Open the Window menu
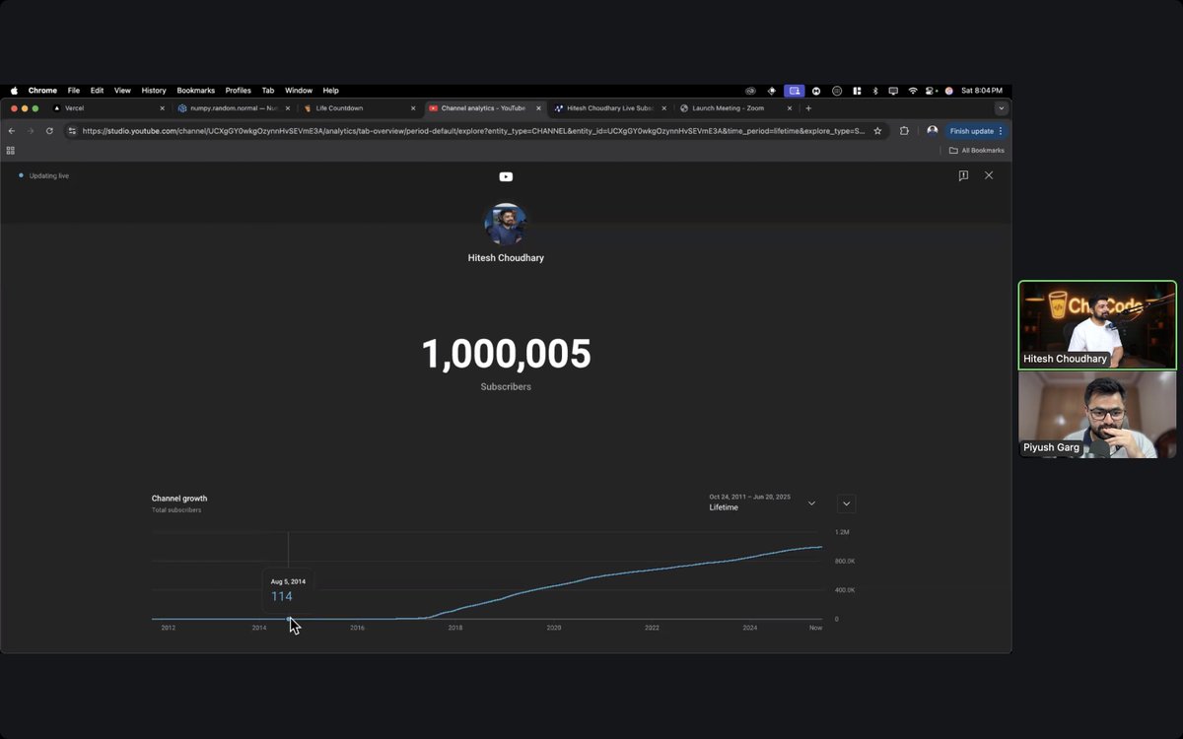 click(299, 91)
